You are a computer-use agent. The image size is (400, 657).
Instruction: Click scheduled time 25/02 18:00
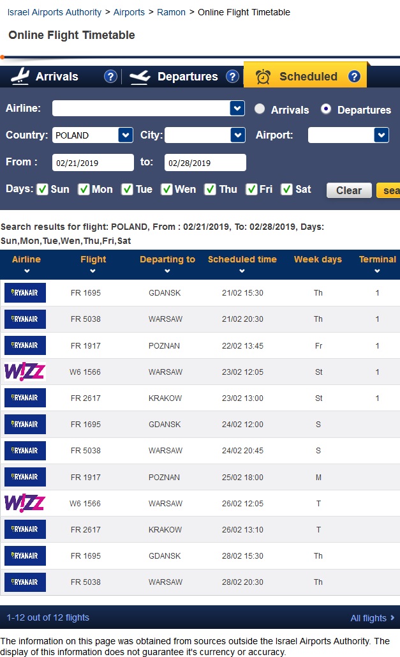[x=242, y=477]
